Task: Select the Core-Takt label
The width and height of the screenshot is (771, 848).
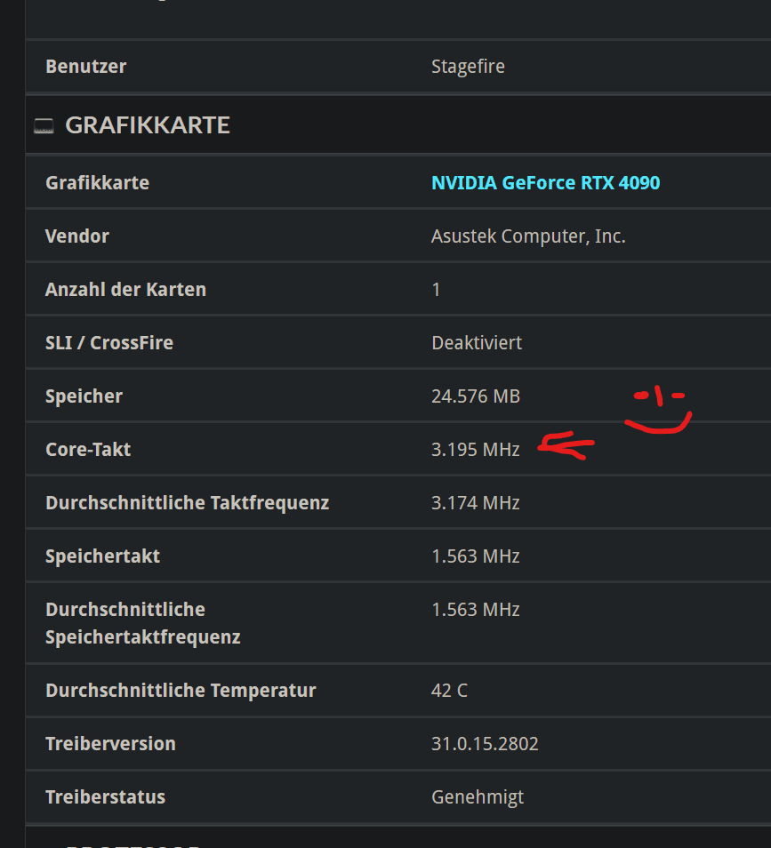Action: (88, 450)
